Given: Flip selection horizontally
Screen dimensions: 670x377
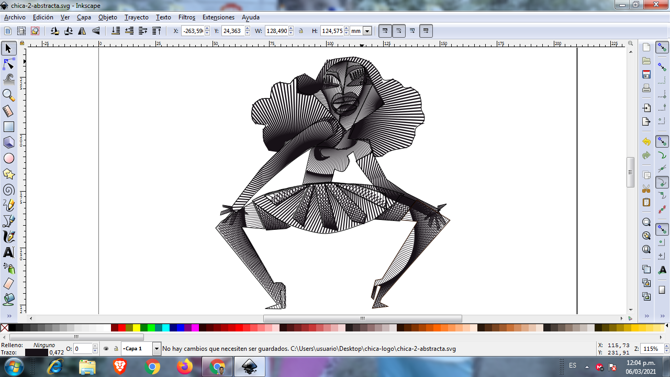Looking at the screenshot, I should [x=82, y=31].
